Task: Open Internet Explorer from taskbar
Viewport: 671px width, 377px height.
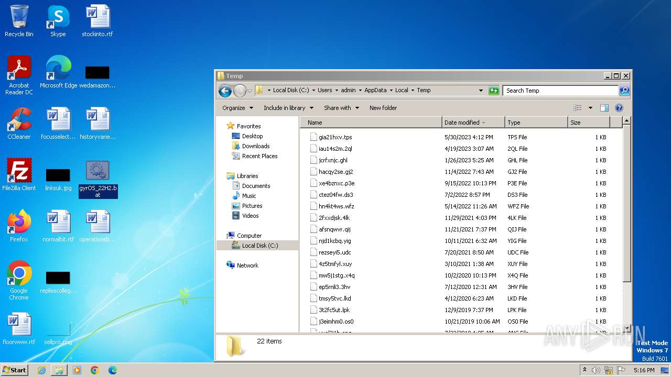Action: coord(41,370)
